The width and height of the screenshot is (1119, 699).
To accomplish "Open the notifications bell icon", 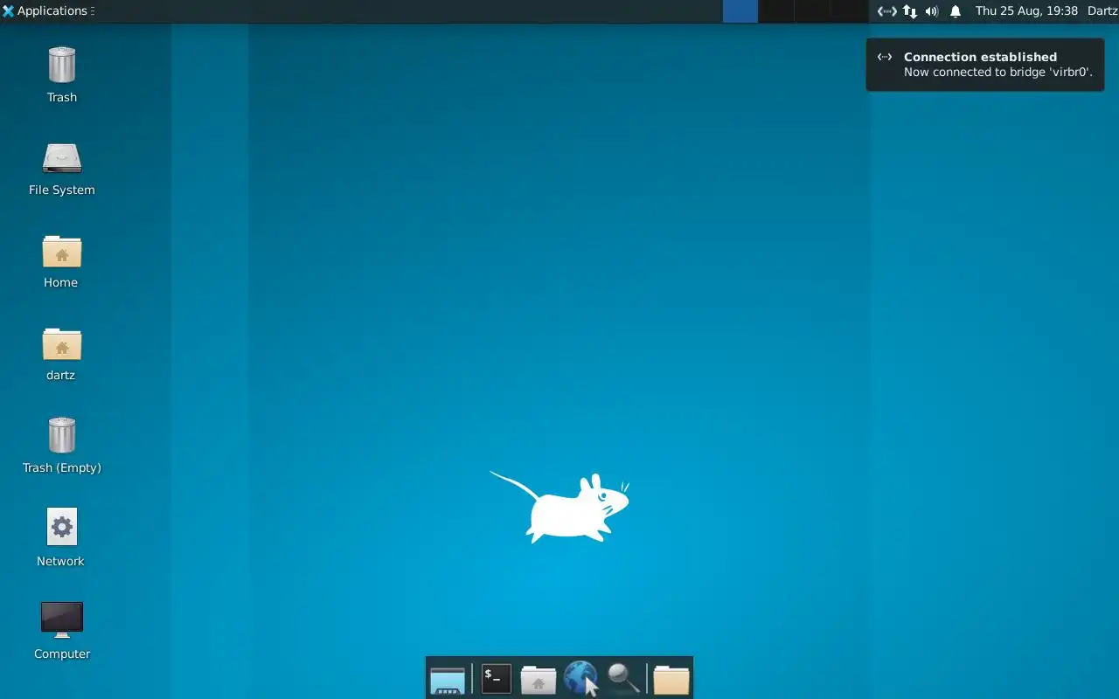I will 956,11.
